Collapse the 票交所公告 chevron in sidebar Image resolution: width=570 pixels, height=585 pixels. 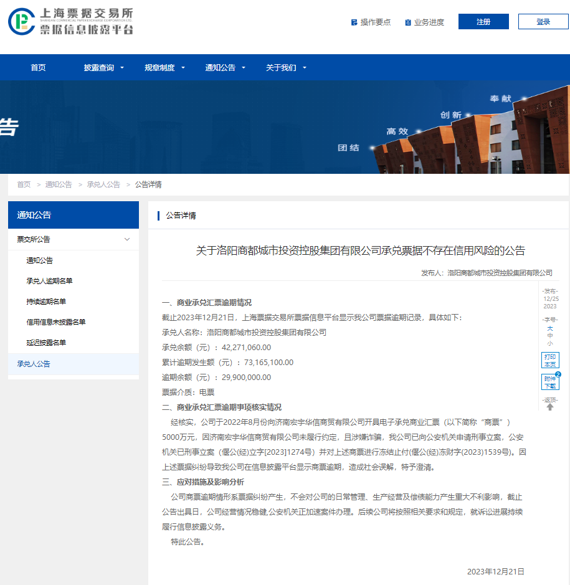tap(127, 239)
